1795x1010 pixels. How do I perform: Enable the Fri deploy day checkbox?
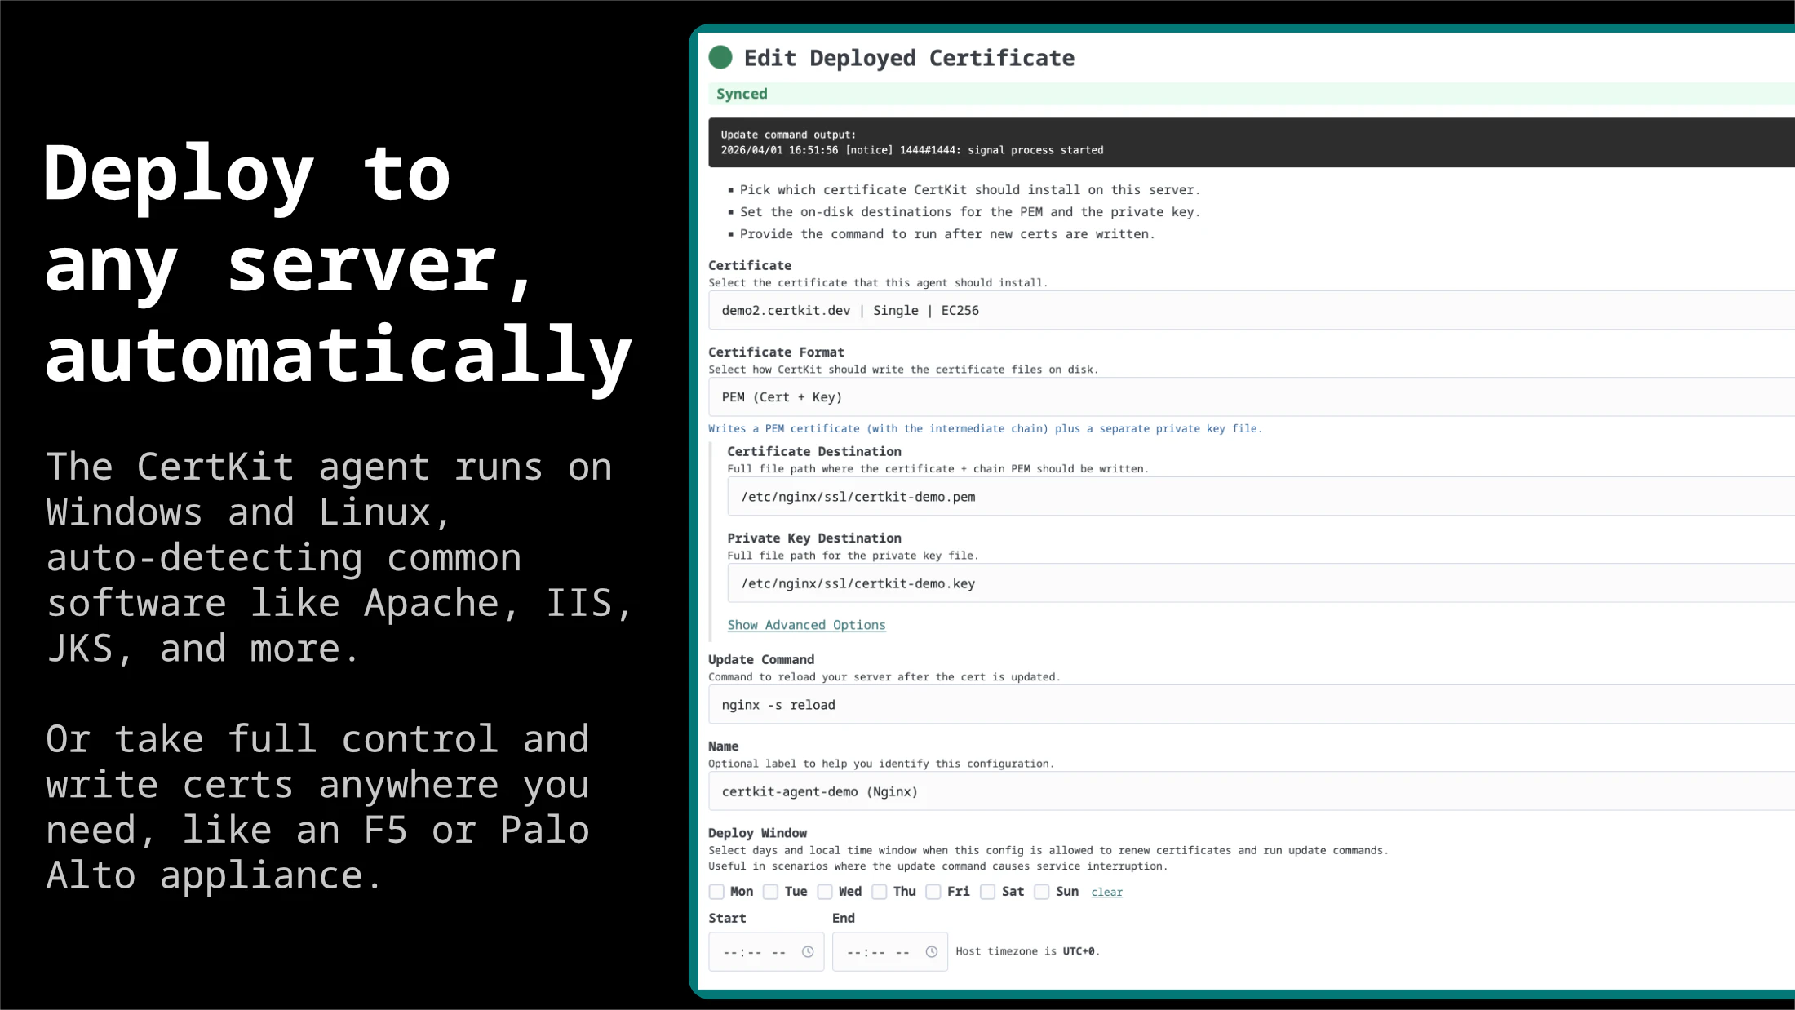pyautogui.click(x=933, y=892)
